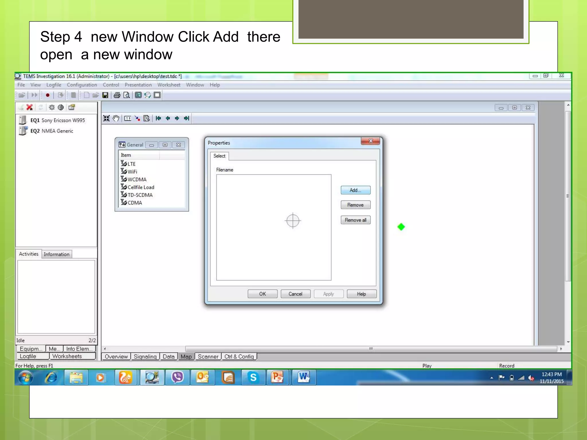Switch to the Activities tab
Screen dimensions: 587x440
click(29, 254)
